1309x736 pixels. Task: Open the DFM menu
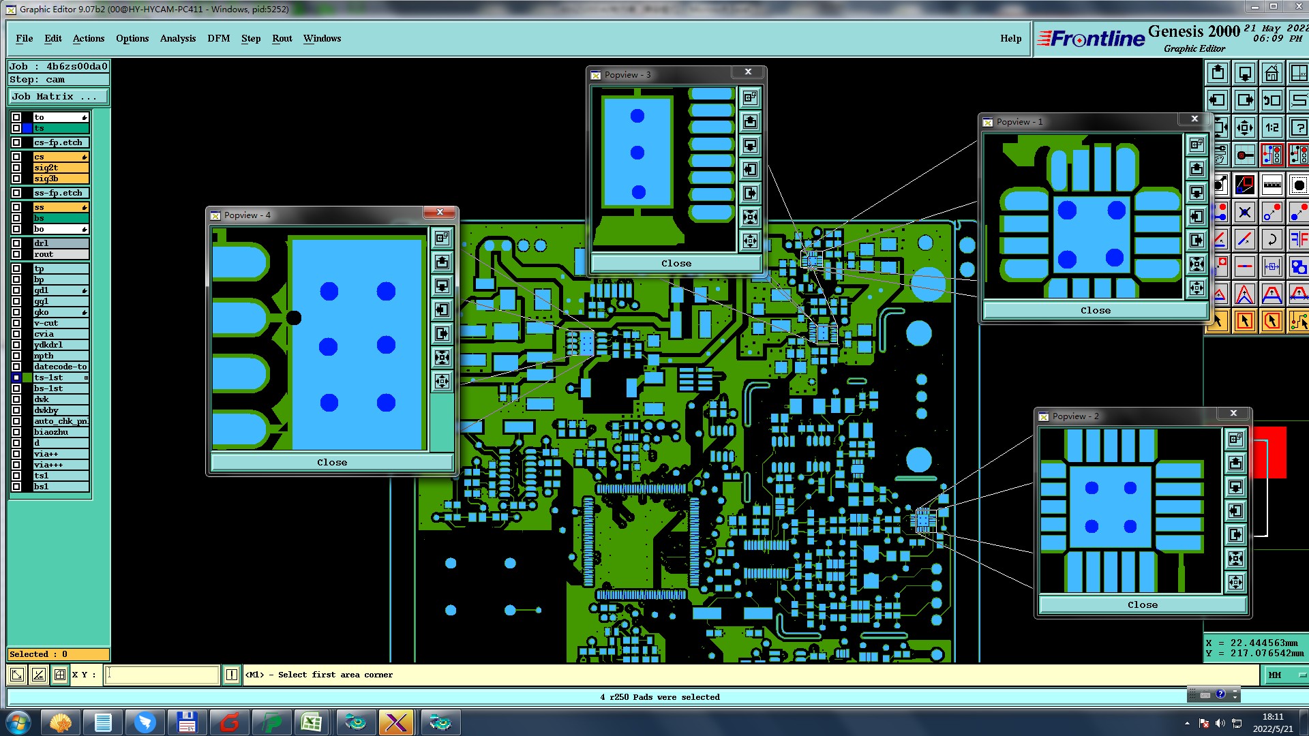218,39
